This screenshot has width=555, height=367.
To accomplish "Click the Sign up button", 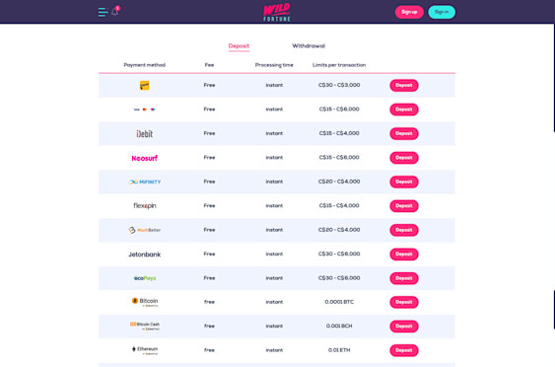I will pos(409,12).
